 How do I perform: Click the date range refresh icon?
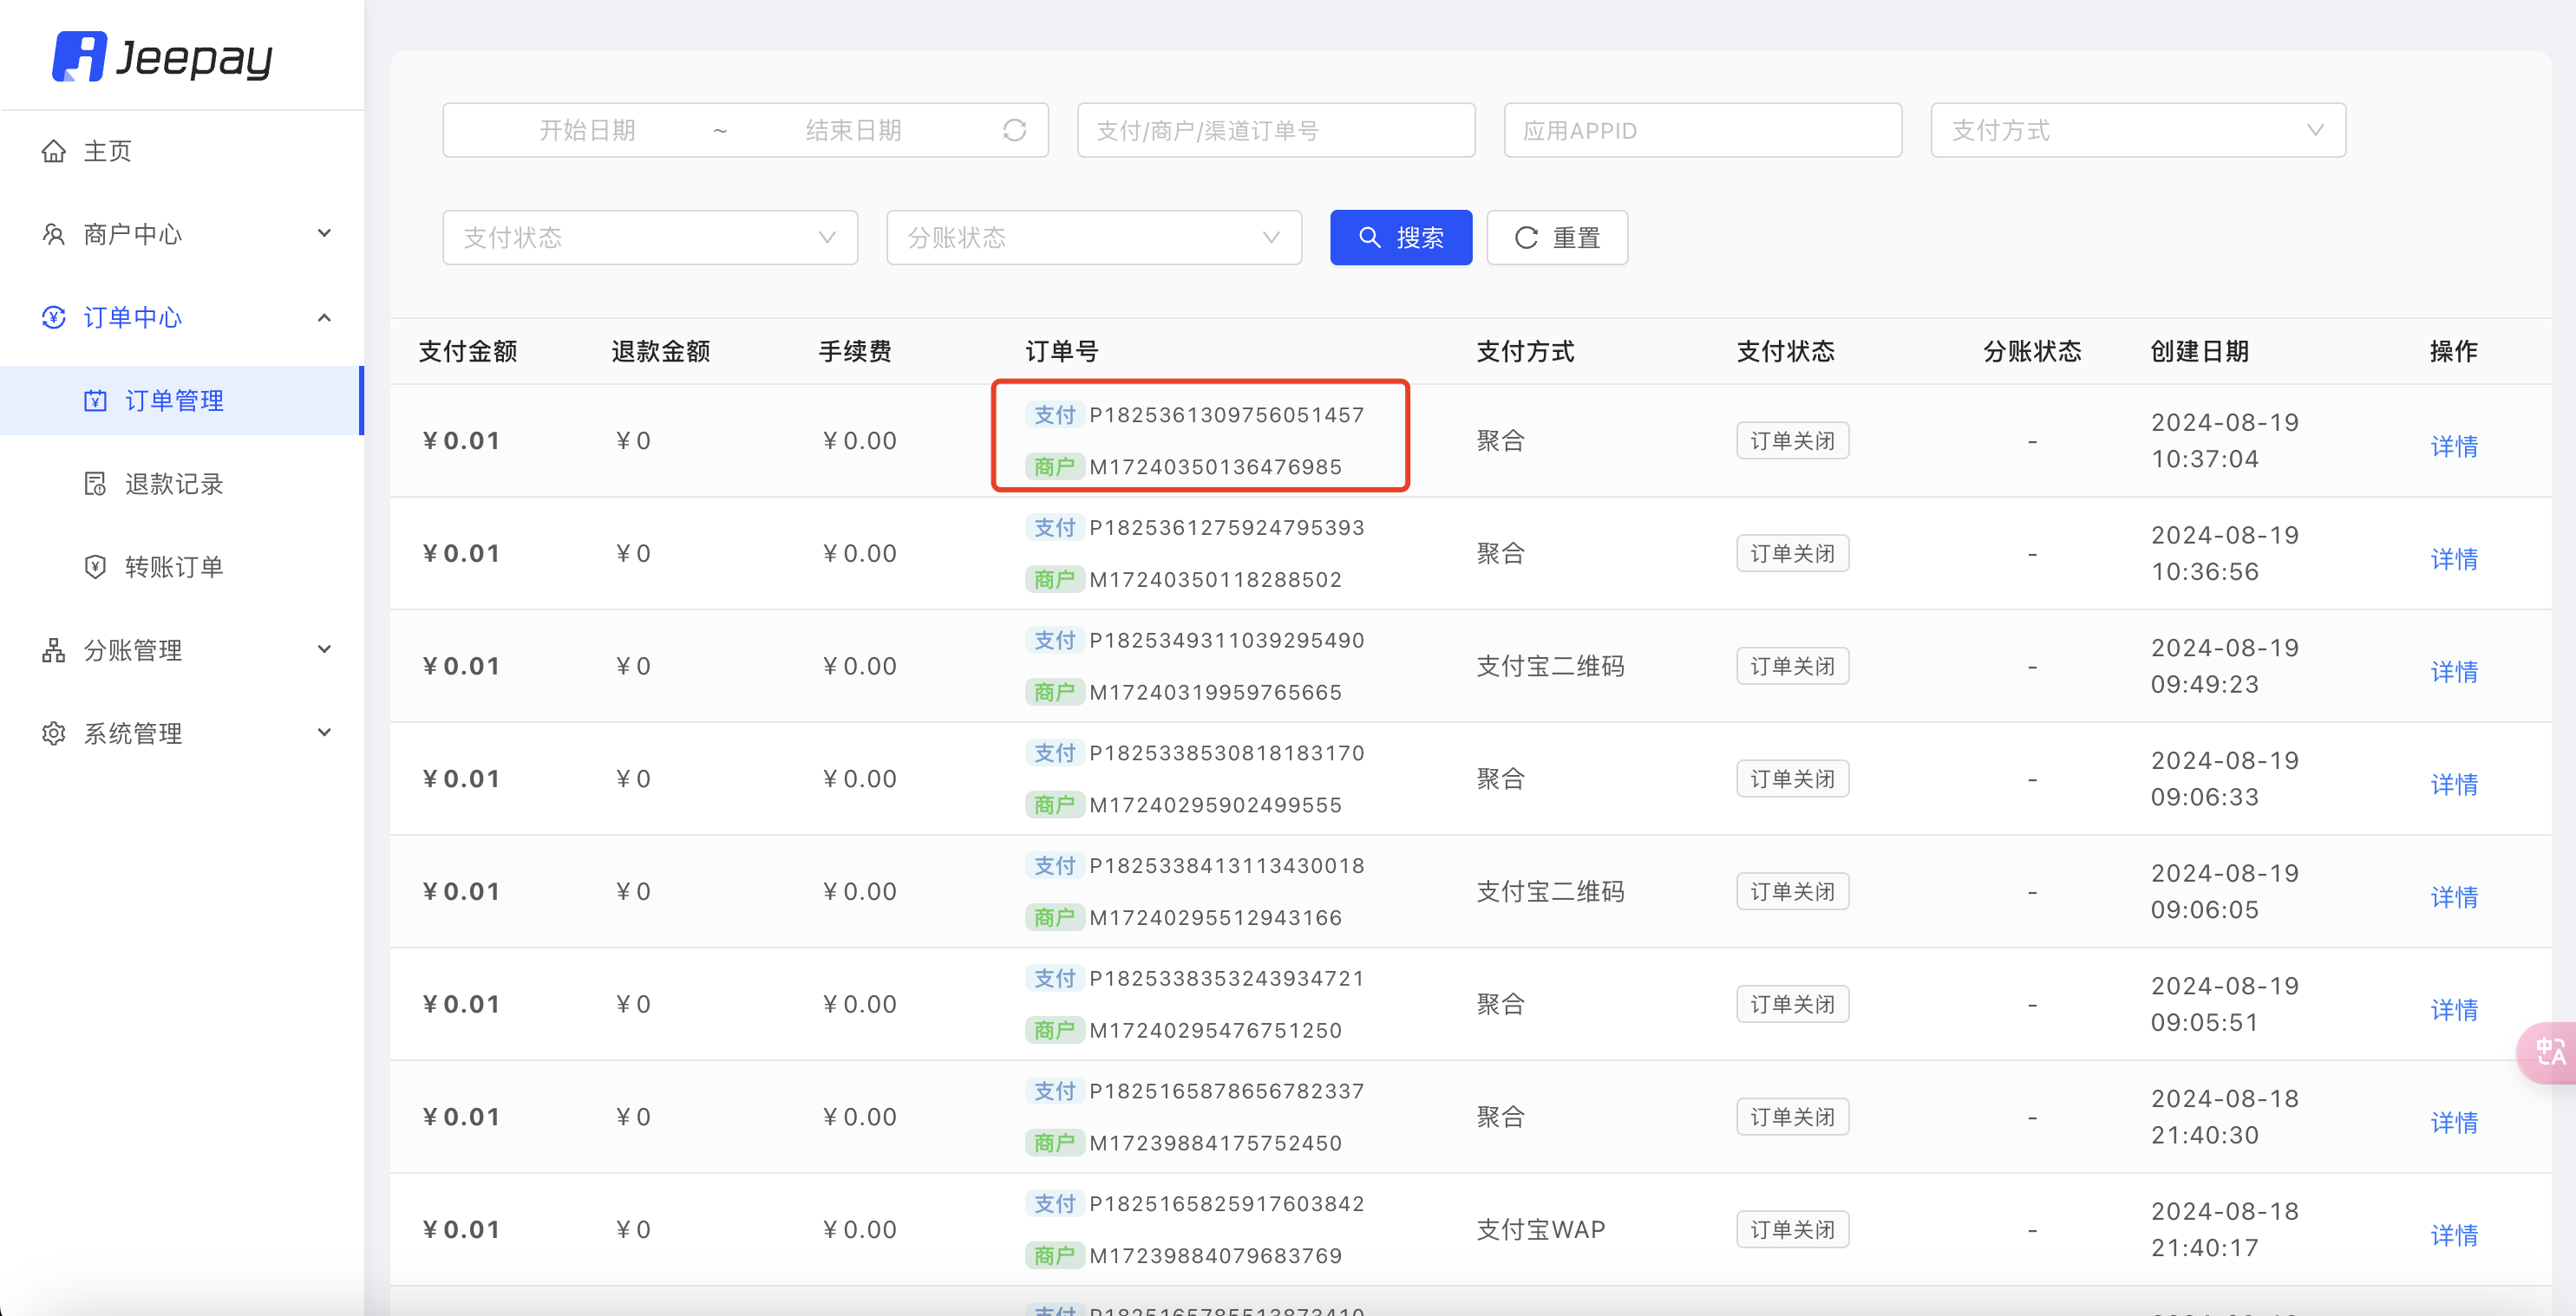[x=1014, y=131]
